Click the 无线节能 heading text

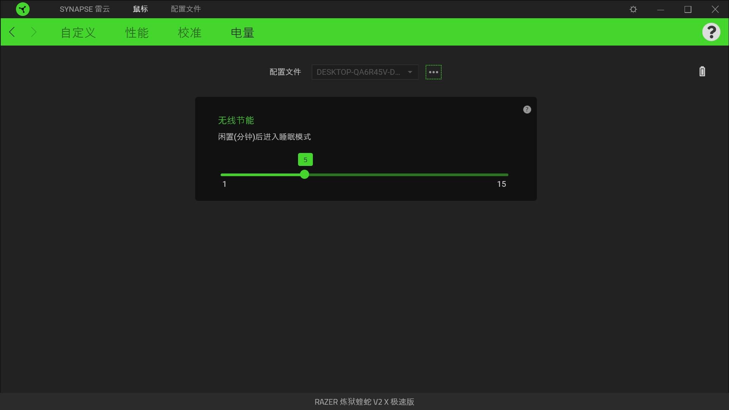coord(236,120)
